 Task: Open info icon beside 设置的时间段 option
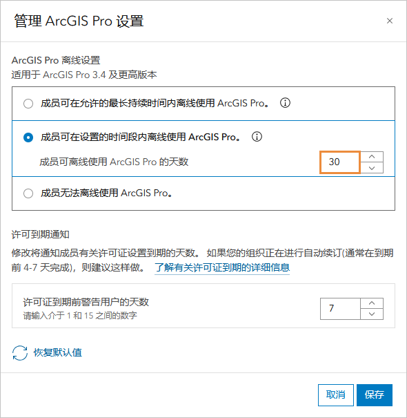257,137
